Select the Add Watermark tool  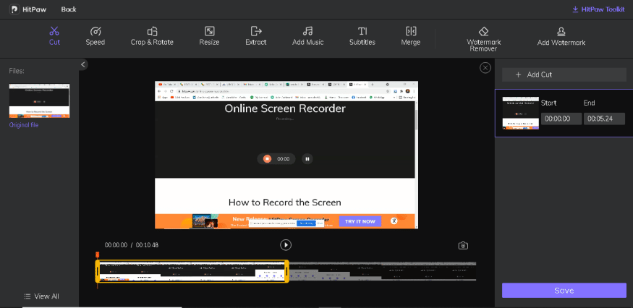tap(561, 36)
